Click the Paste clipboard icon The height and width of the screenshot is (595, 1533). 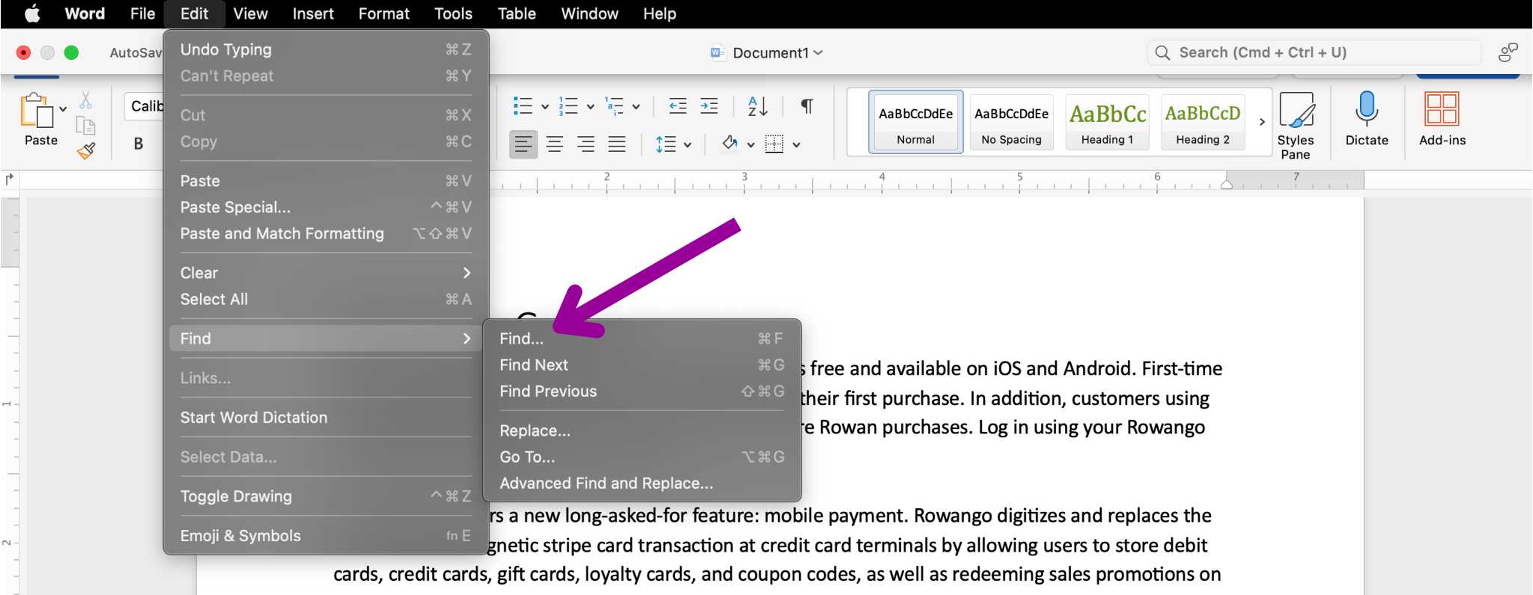(37, 111)
